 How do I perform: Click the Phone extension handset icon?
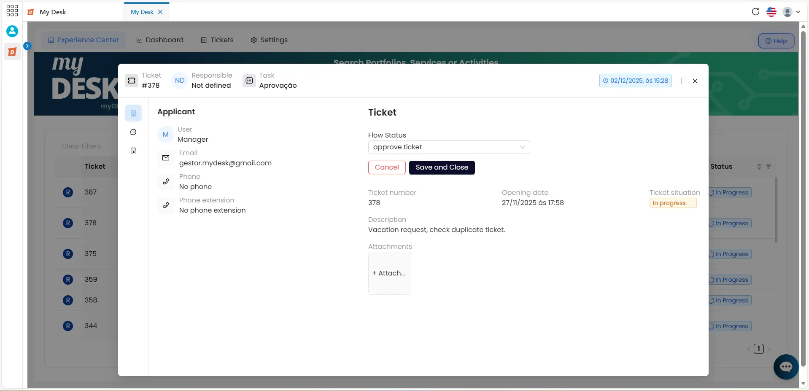tap(166, 205)
